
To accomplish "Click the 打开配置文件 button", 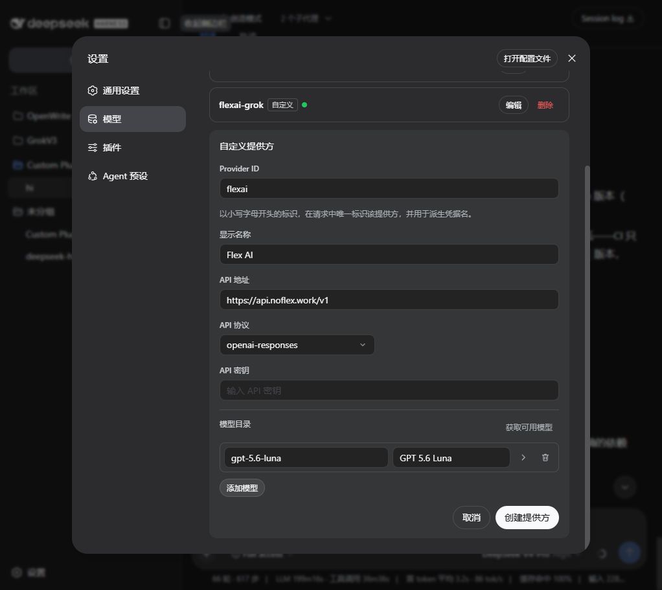I will (527, 59).
